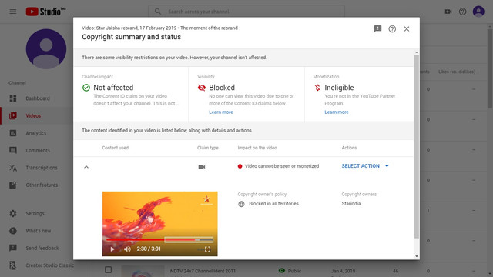
Task: Open What's new in the sidebar
Action: 37,231
